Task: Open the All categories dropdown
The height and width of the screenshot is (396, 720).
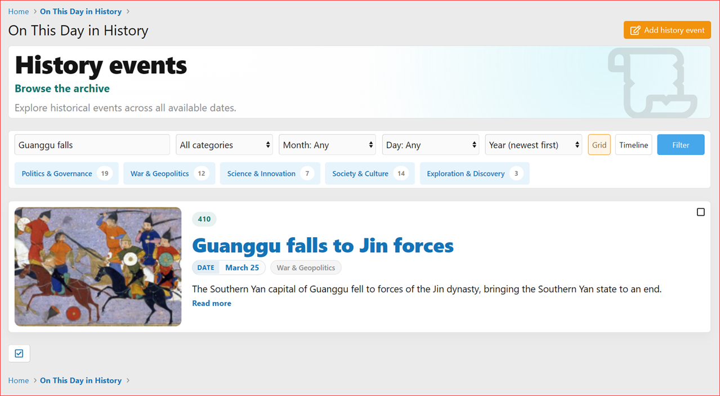Action: pos(224,144)
